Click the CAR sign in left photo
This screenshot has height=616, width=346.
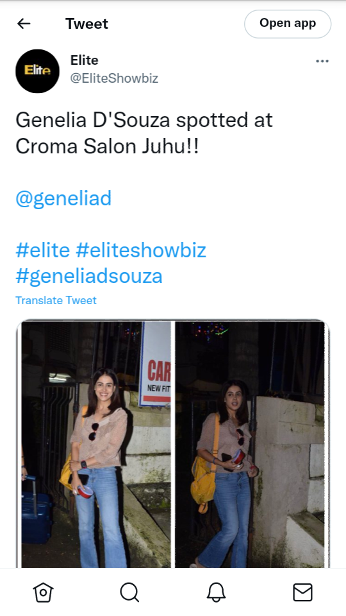click(155, 364)
